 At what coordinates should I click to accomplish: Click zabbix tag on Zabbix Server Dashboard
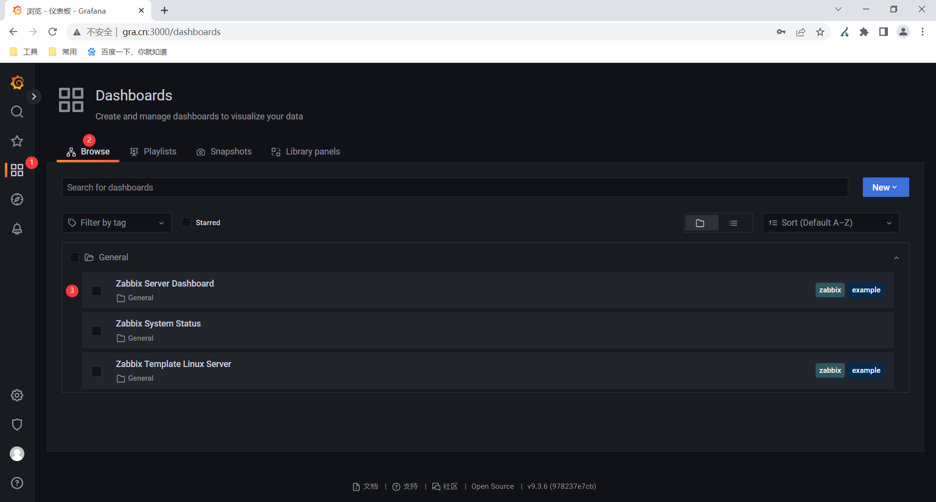(x=830, y=290)
